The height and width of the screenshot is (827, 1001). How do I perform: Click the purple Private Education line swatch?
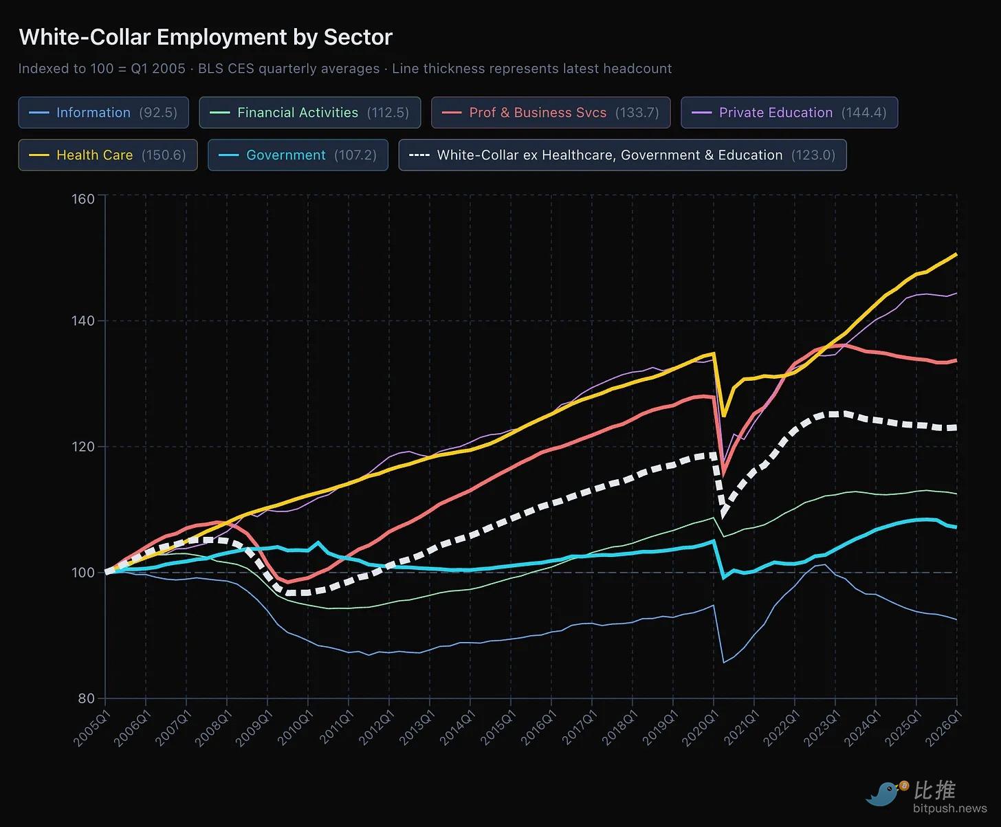coord(701,113)
